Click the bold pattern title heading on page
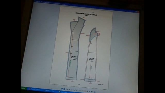This screenshot has width=165, height=93. pos(86,14)
